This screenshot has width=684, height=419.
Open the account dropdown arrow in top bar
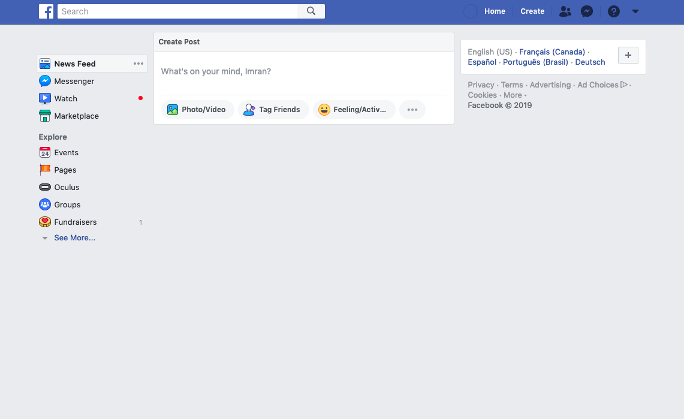point(635,11)
